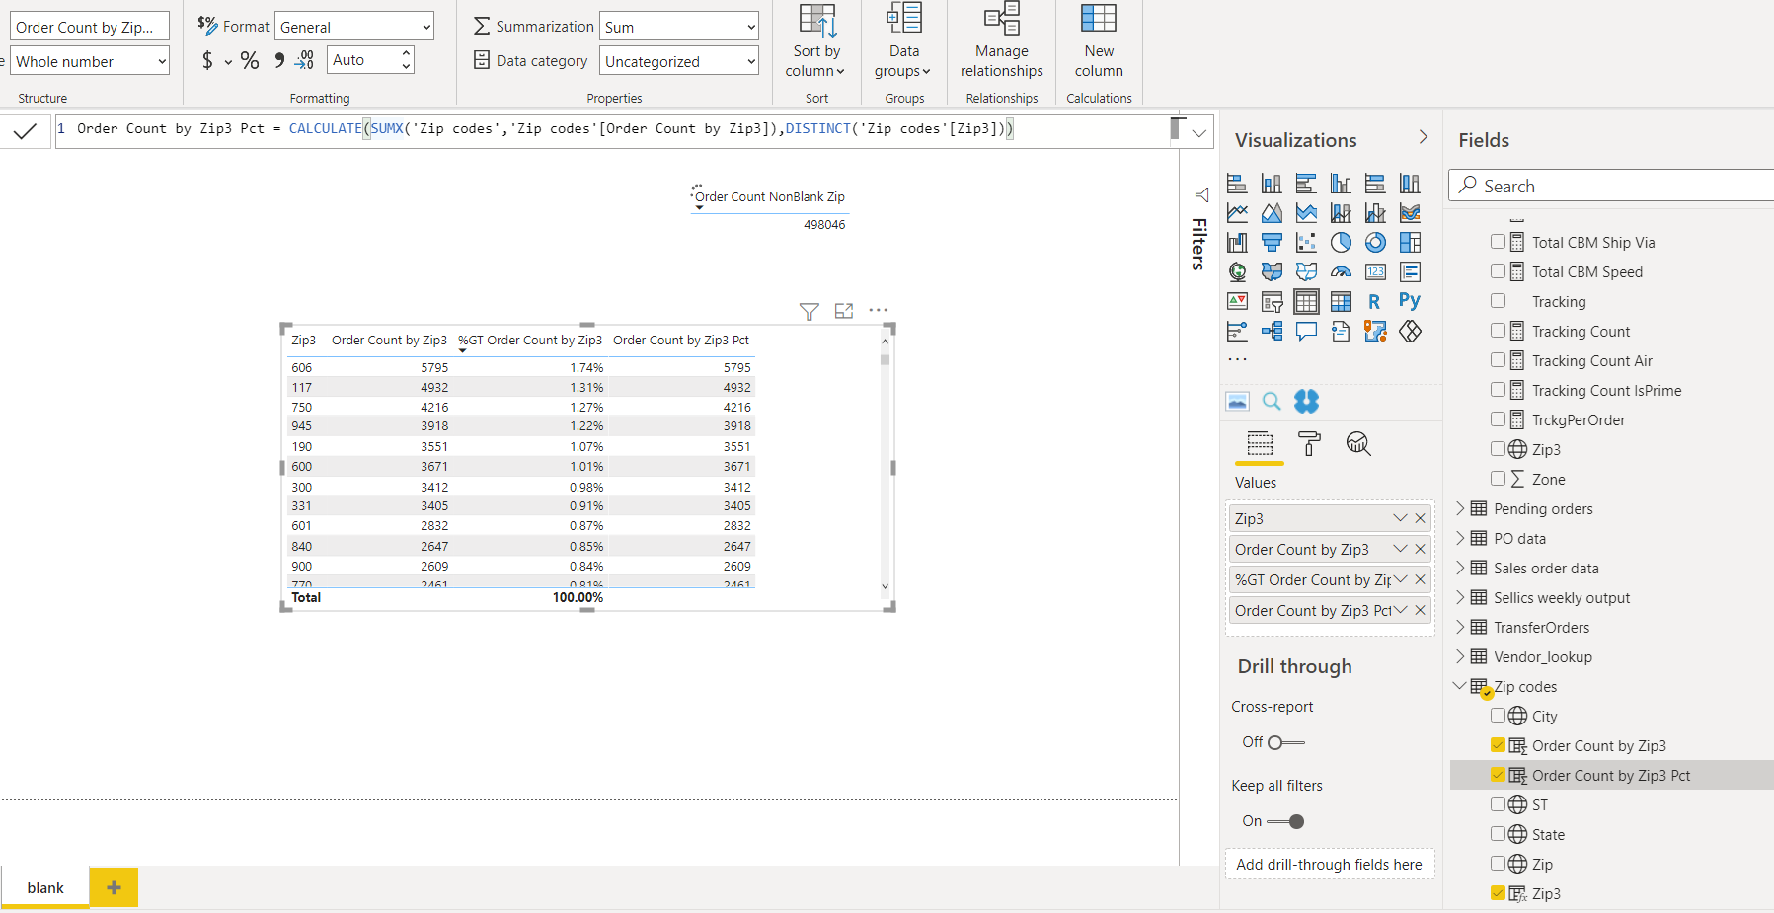Choose the matrix visual icon
The width and height of the screenshot is (1774, 913).
(x=1341, y=301)
